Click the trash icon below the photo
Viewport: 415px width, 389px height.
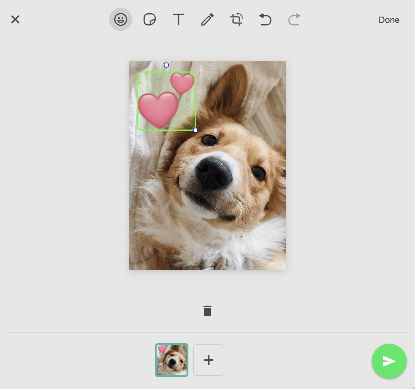point(207,311)
